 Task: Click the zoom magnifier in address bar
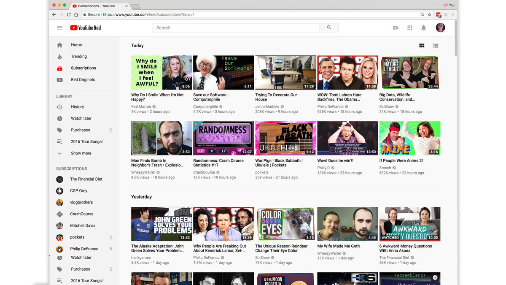point(422,14)
